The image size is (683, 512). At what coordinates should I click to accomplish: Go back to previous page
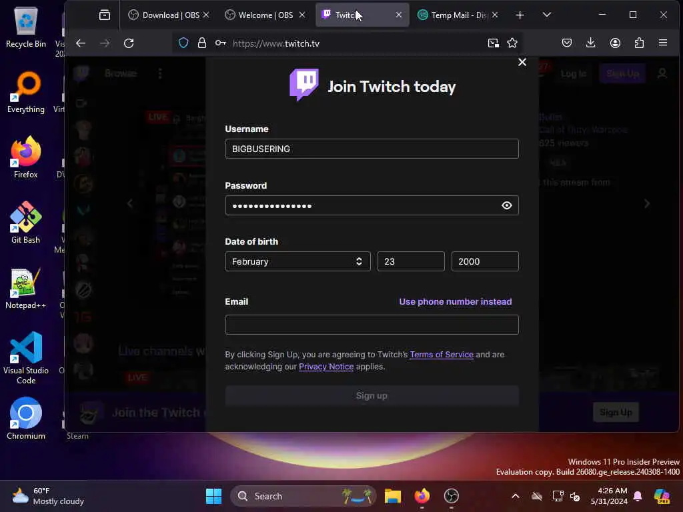[81, 43]
